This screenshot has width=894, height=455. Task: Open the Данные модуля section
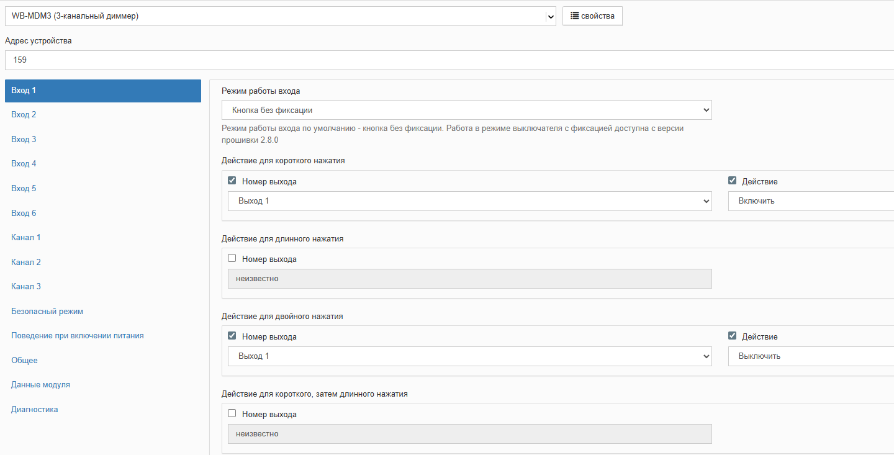point(40,385)
